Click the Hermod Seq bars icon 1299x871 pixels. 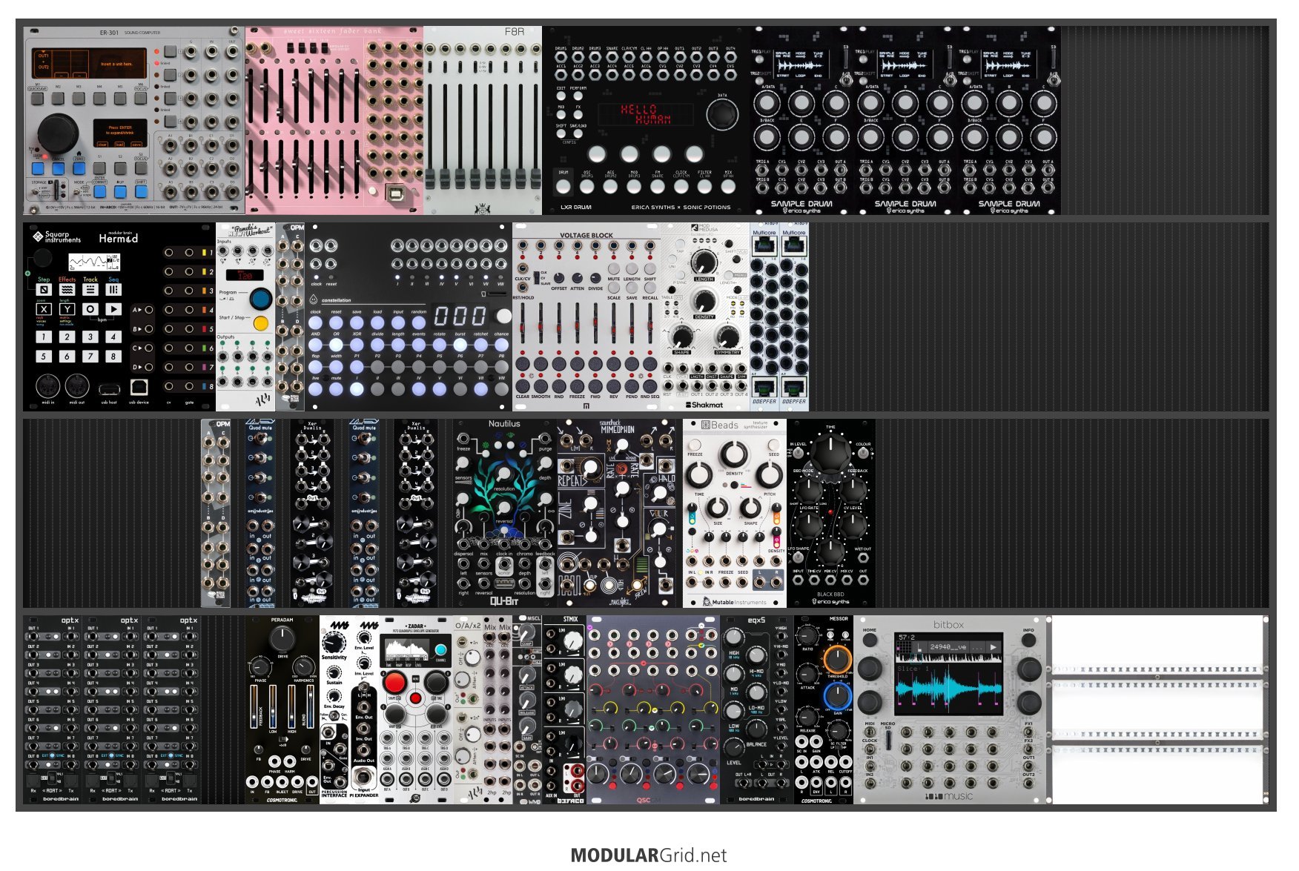(x=114, y=289)
